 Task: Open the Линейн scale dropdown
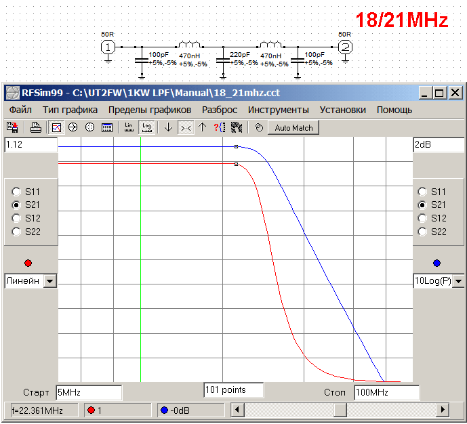tap(50, 282)
